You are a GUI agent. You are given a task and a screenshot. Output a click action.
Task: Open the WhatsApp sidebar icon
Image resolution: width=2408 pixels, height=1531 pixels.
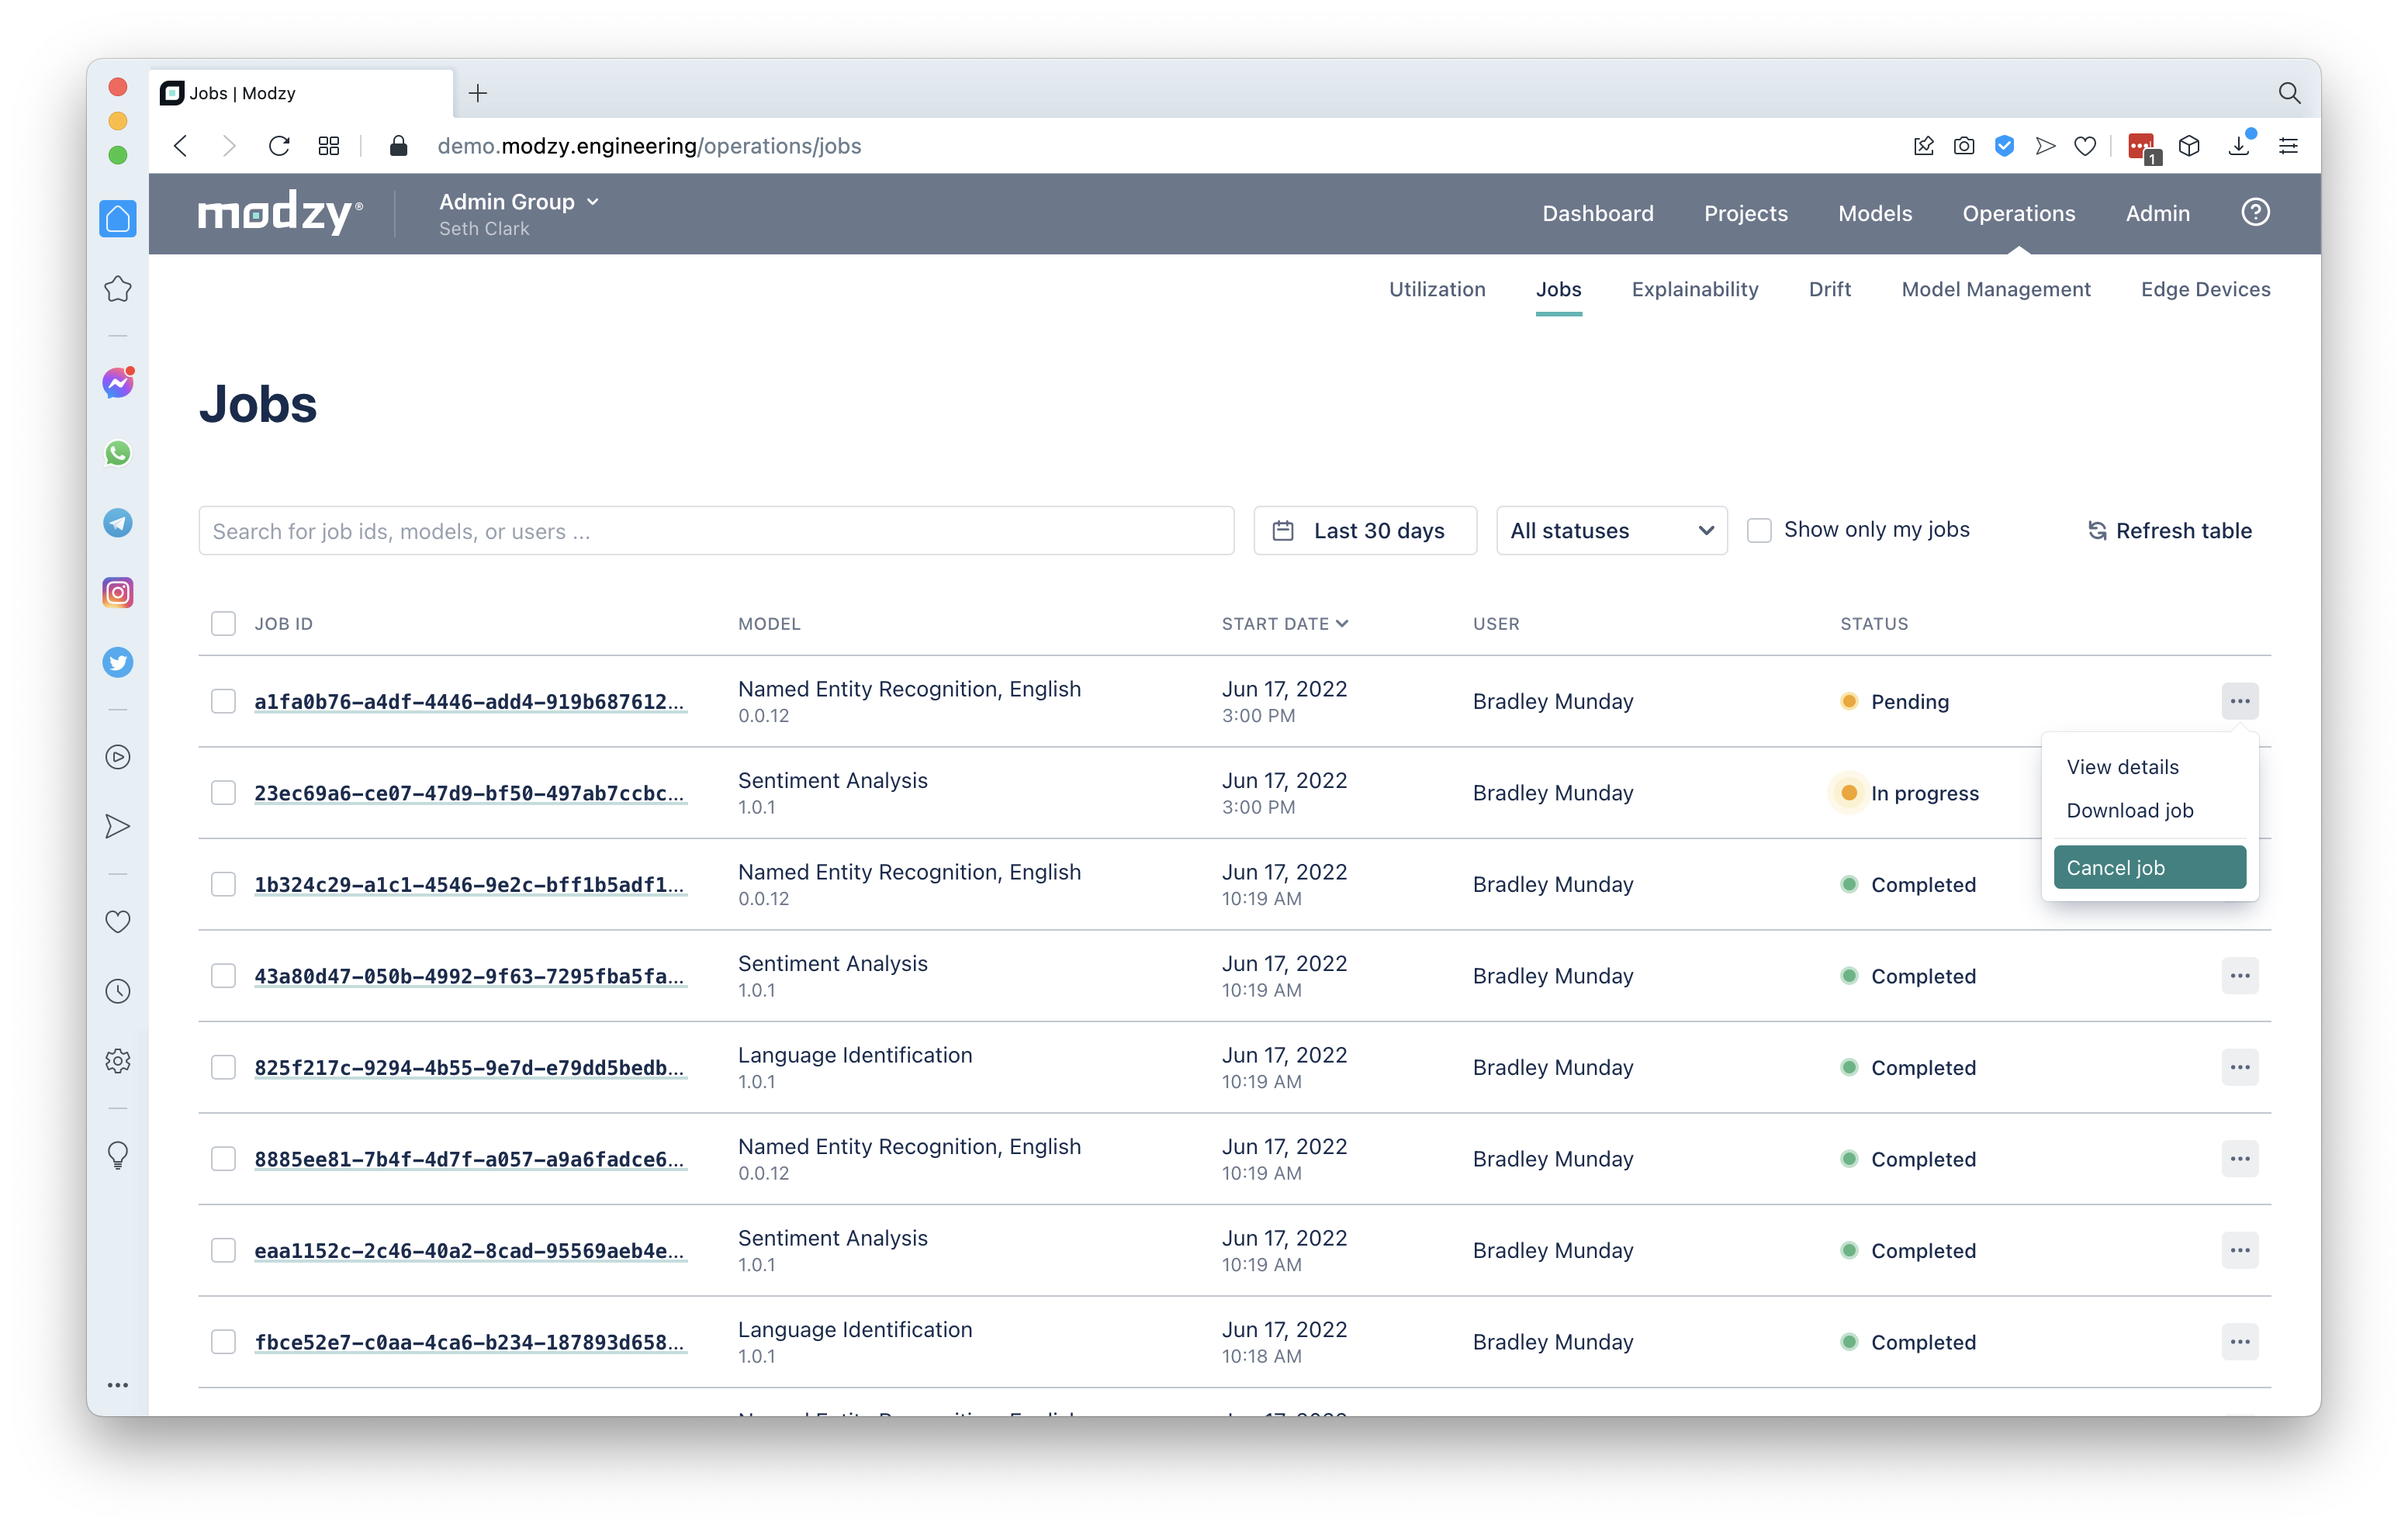pyautogui.click(x=118, y=453)
